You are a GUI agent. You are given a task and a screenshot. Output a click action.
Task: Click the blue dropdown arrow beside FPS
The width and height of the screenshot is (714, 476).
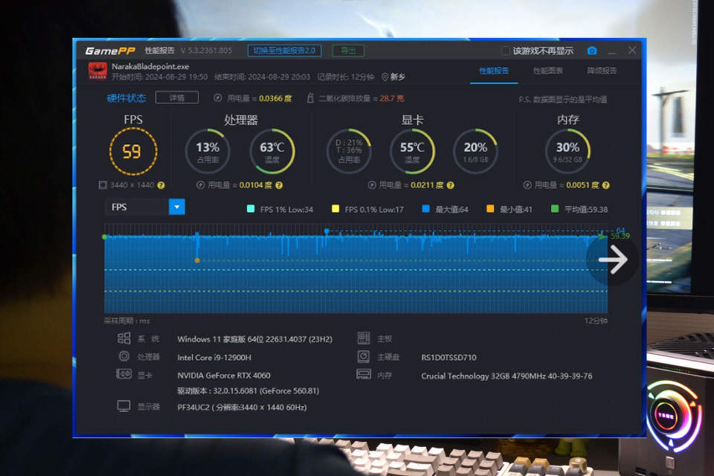177,207
